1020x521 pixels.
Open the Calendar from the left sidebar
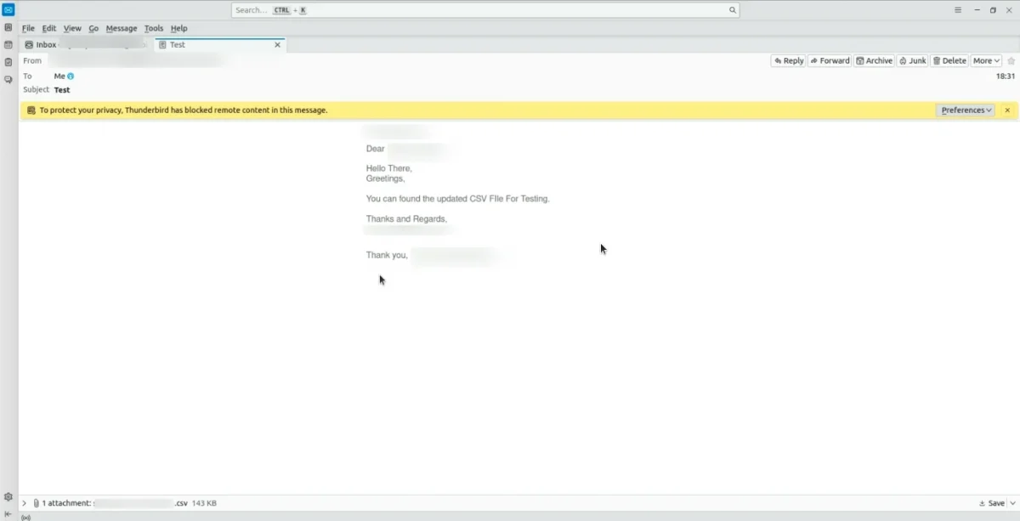[x=8, y=44]
